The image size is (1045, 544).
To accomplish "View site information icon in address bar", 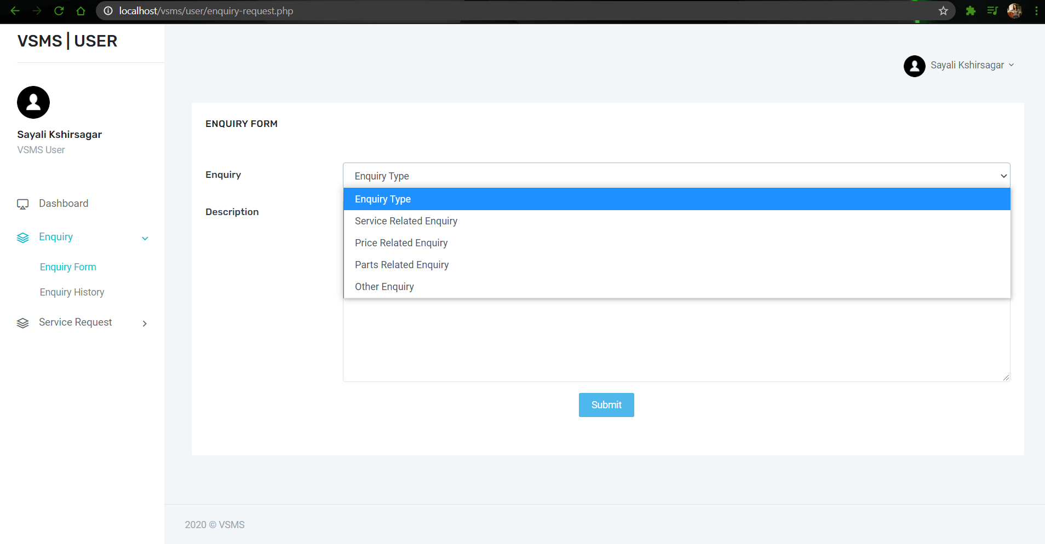I will coord(108,11).
